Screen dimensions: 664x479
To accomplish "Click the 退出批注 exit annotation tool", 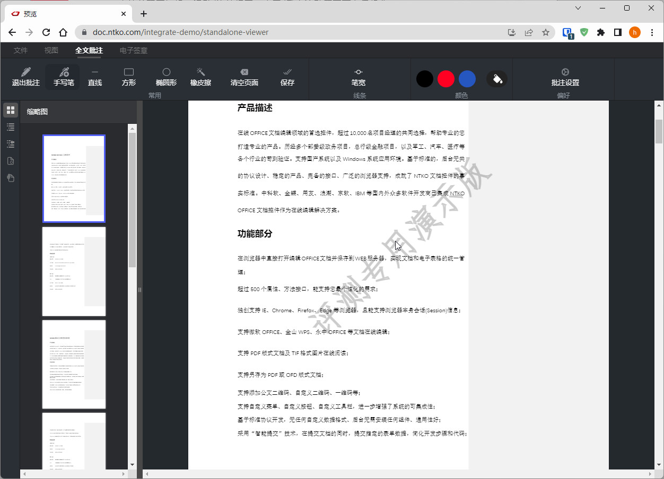I will tap(26, 77).
